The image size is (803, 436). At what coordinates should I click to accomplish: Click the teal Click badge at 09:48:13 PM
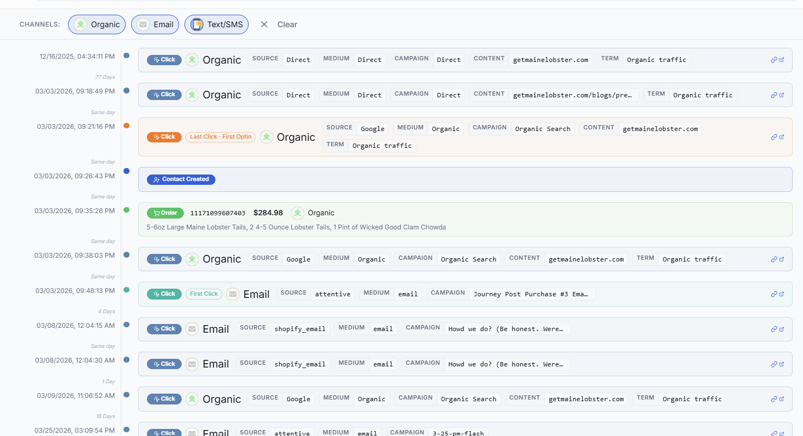point(164,294)
